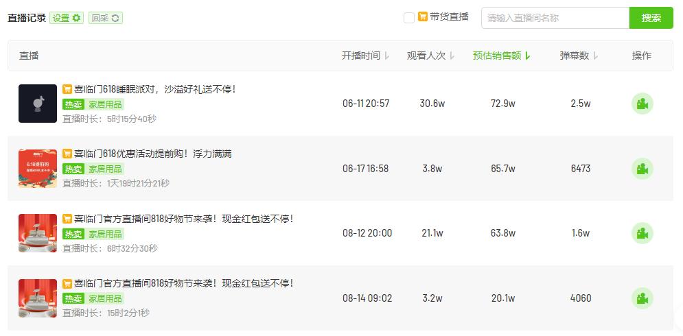Click cart icon in the 08-12 20:00 row
Screen dimensions: 683x336
[67, 219]
